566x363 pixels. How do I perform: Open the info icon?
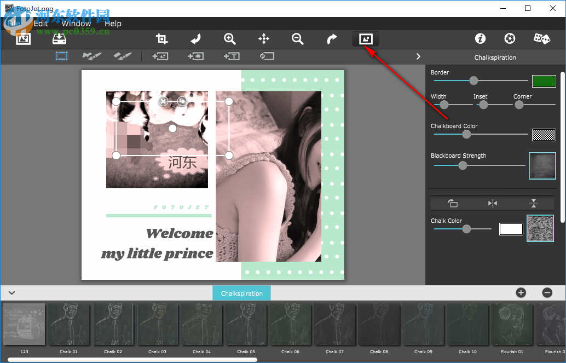[480, 38]
